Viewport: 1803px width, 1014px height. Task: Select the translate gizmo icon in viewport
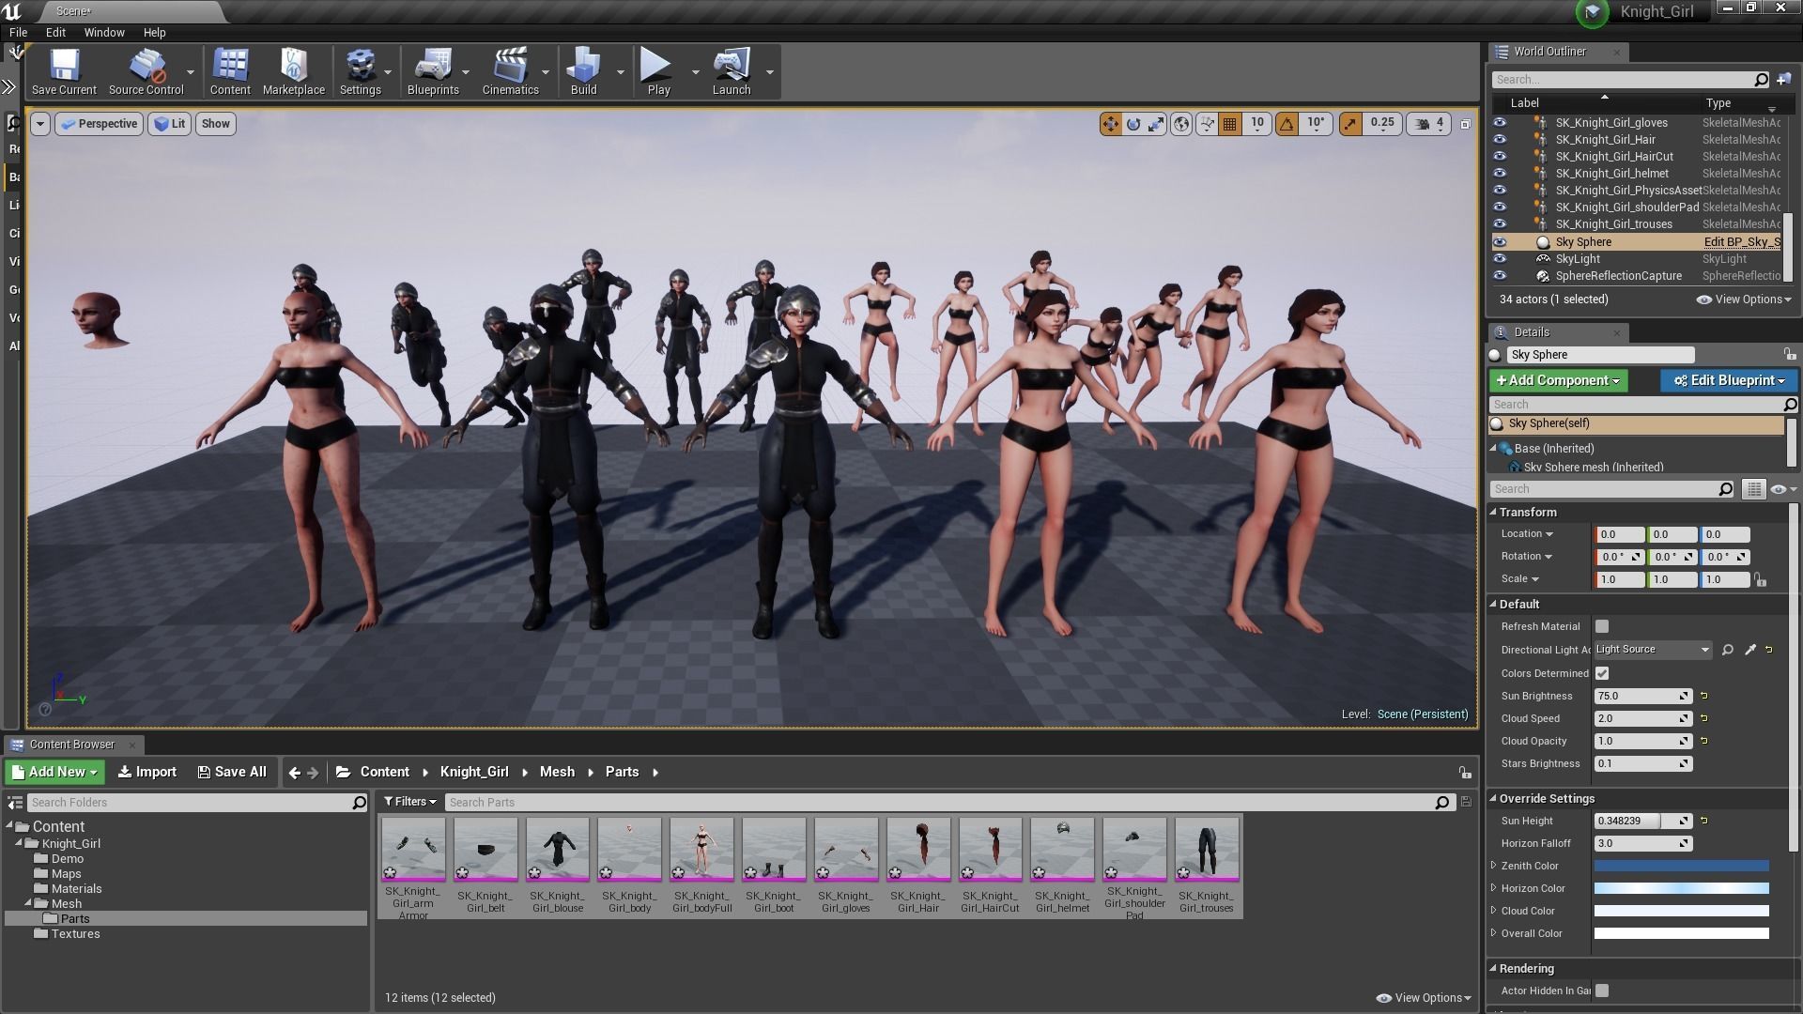[1110, 124]
